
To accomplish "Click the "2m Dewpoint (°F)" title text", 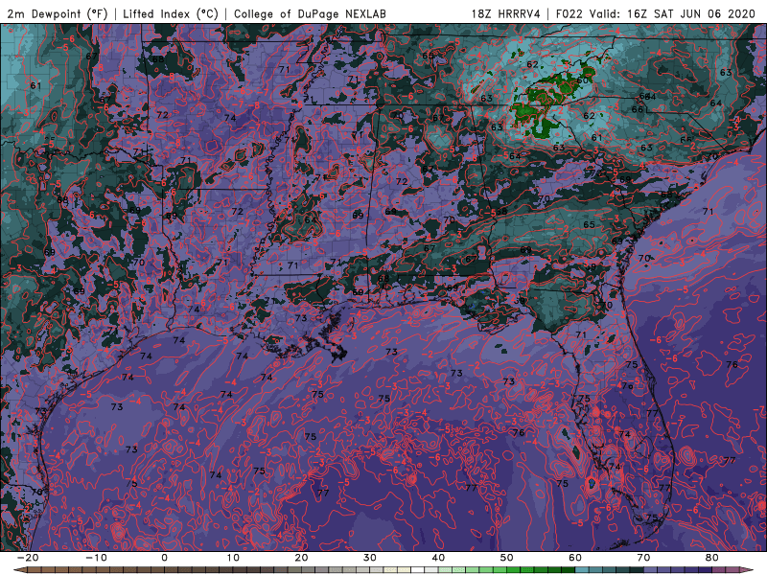I will (x=57, y=13).
